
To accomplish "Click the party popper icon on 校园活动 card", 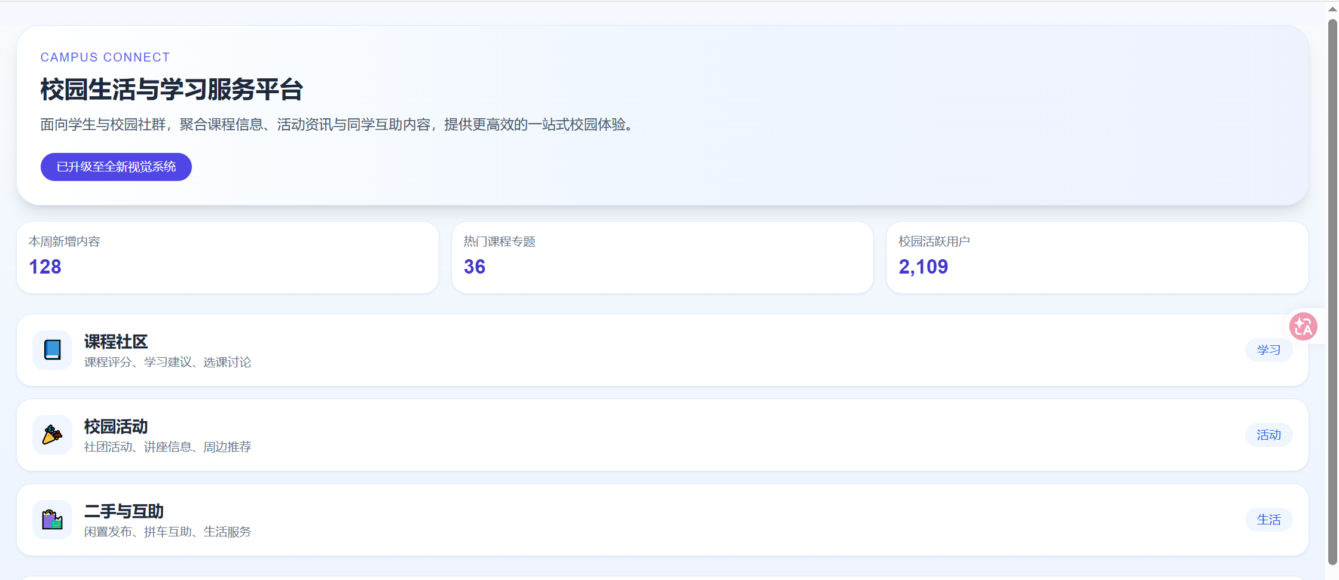I will (x=52, y=435).
